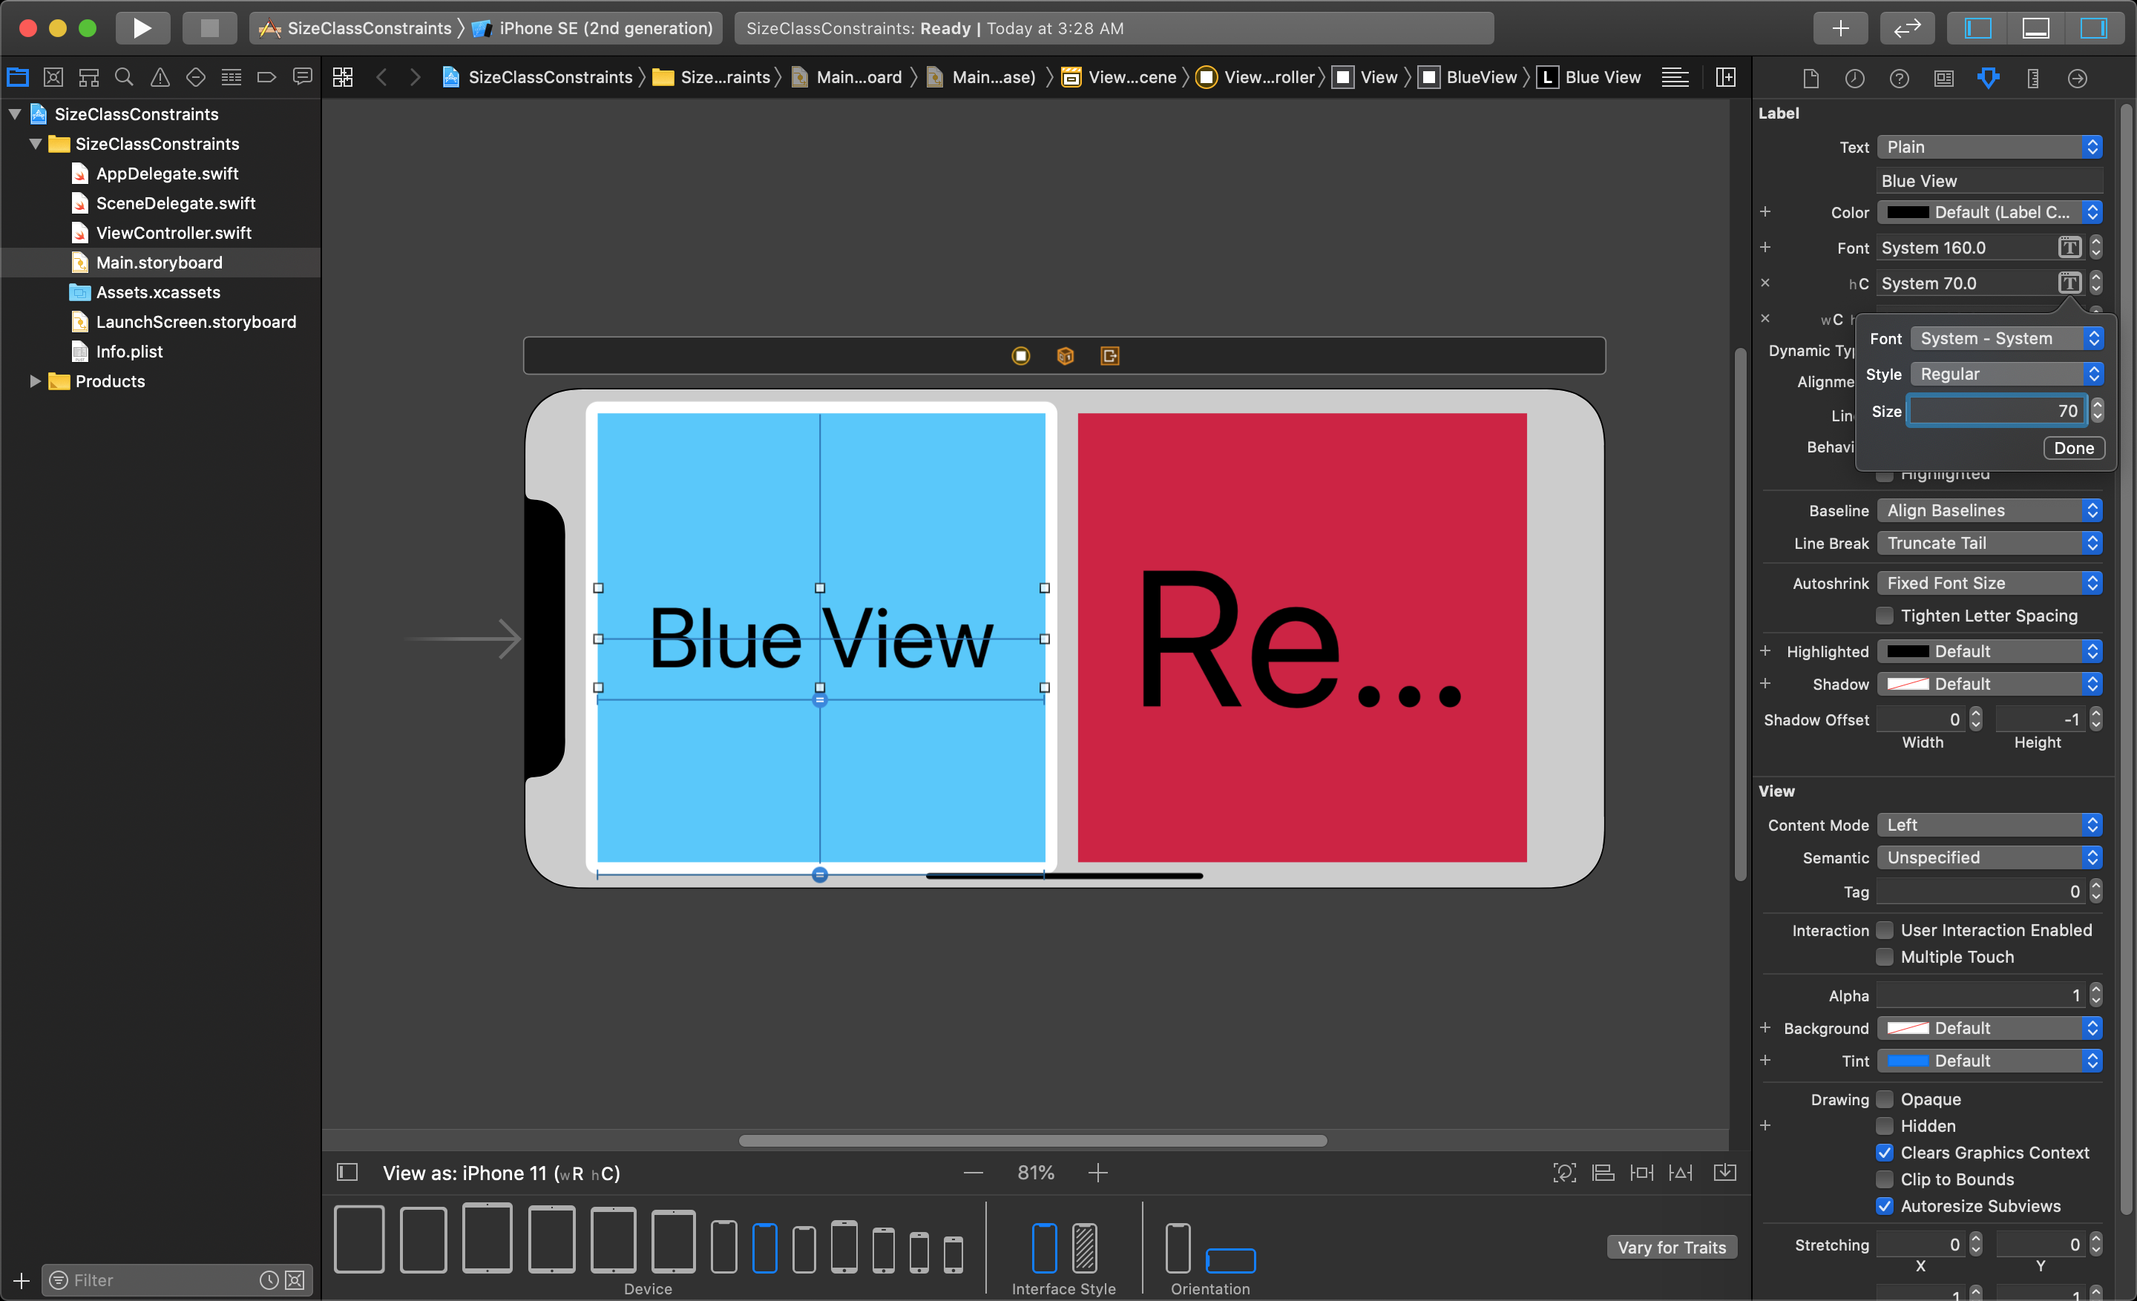Check the Hidden checkbox
This screenshot has width=2137, height=1301.
coord(1885,1126)
